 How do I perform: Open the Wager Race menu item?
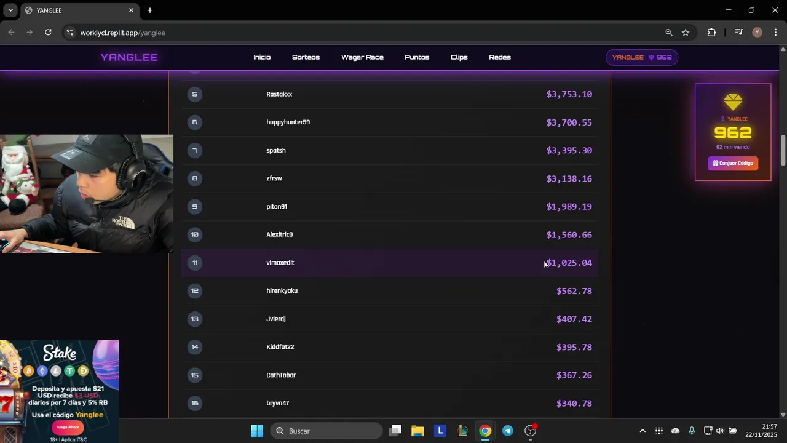tap(362, 57)
